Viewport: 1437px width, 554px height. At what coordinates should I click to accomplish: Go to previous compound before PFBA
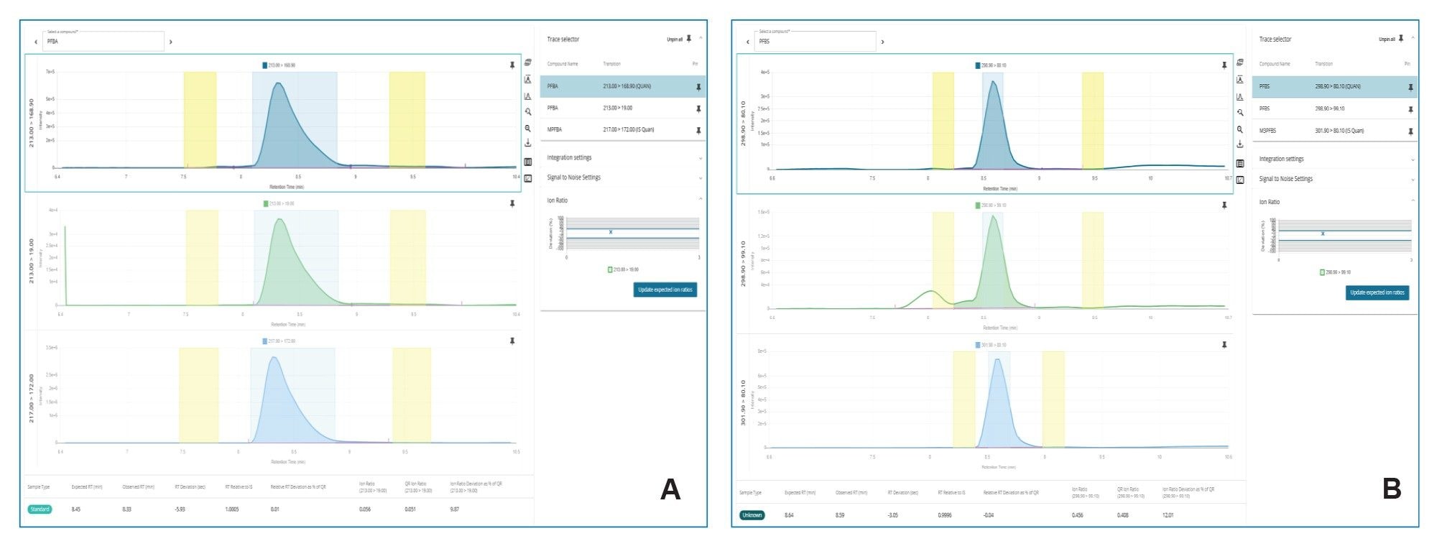click(36, 42)
